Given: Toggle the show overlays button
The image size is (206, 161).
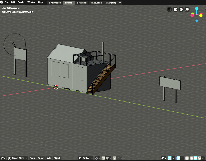Looking at the screenshot, I should 178,158.
